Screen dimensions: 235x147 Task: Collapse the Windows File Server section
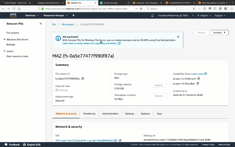[4, 40]
